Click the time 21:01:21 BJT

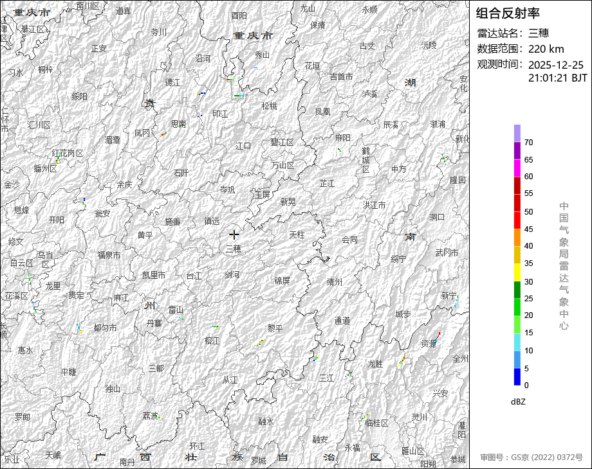click(558, 78)
